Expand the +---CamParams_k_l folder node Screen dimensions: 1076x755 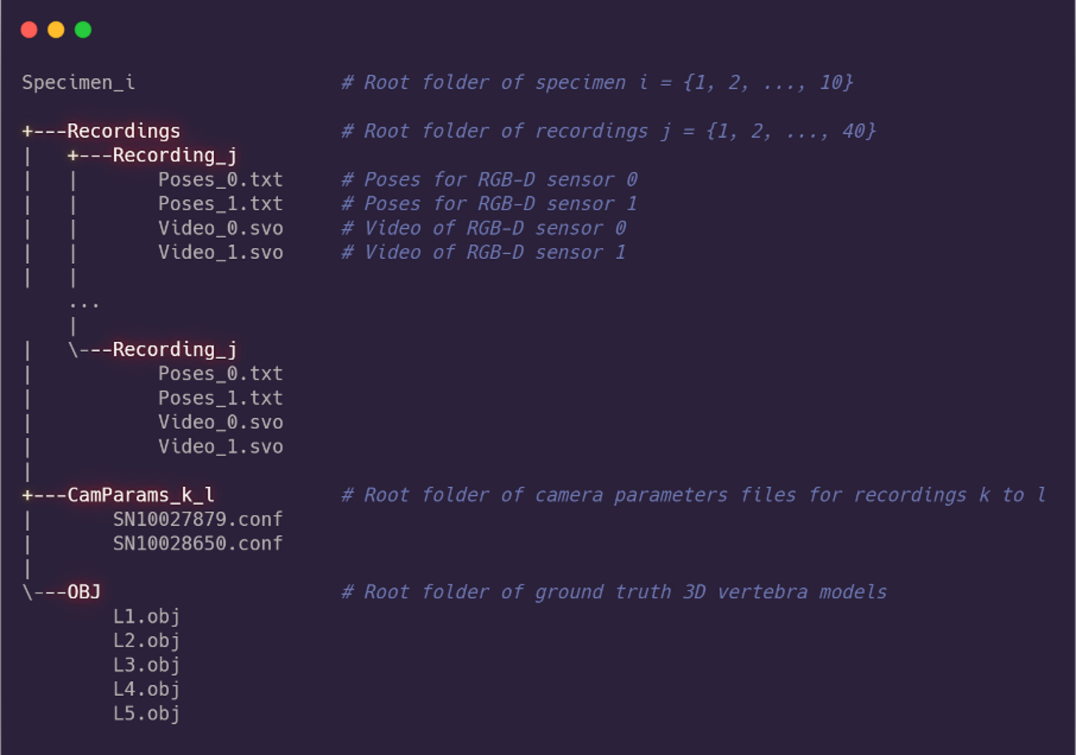click(x=118, y=494)
